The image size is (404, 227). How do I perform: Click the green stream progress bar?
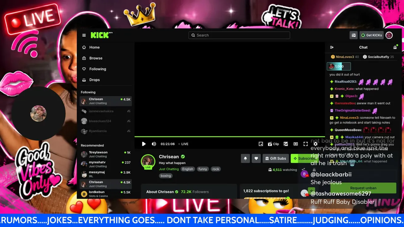(x=230, y=137)
